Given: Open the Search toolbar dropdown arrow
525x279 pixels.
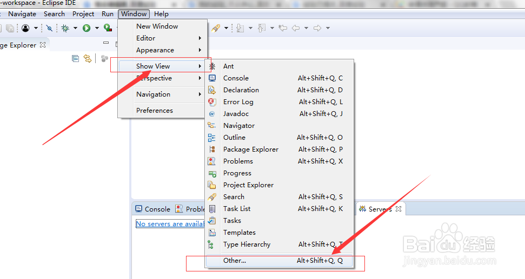Looking at the screenshot, I should 226,28.
